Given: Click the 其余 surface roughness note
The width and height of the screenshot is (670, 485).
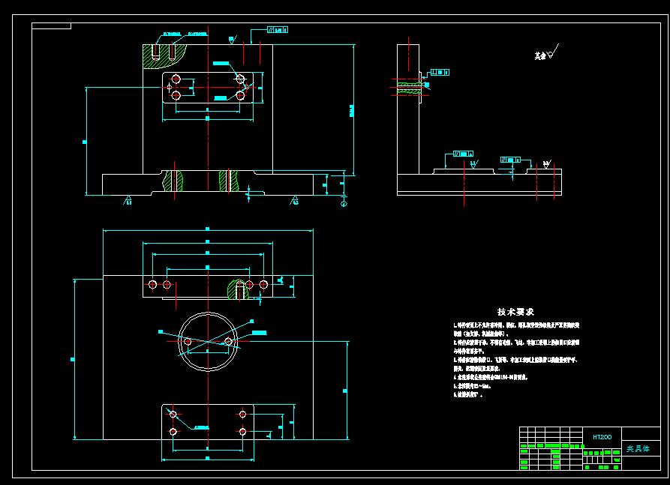Looking at the screenshot, I should 546,53.
